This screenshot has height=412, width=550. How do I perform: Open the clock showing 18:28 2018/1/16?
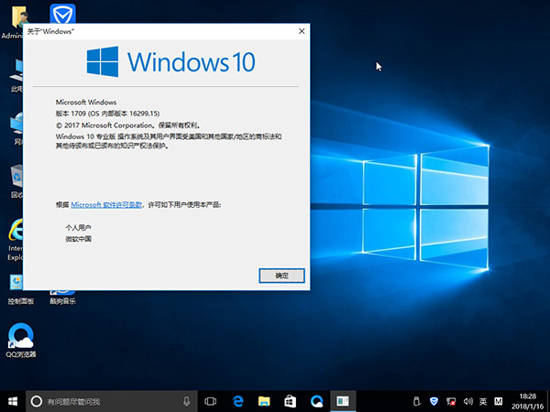coord(528,402)
